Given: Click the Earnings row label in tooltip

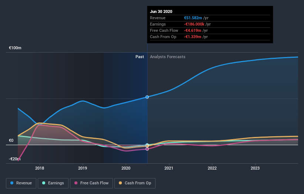Looking at the screenshot, I should [x=158, y=24].
